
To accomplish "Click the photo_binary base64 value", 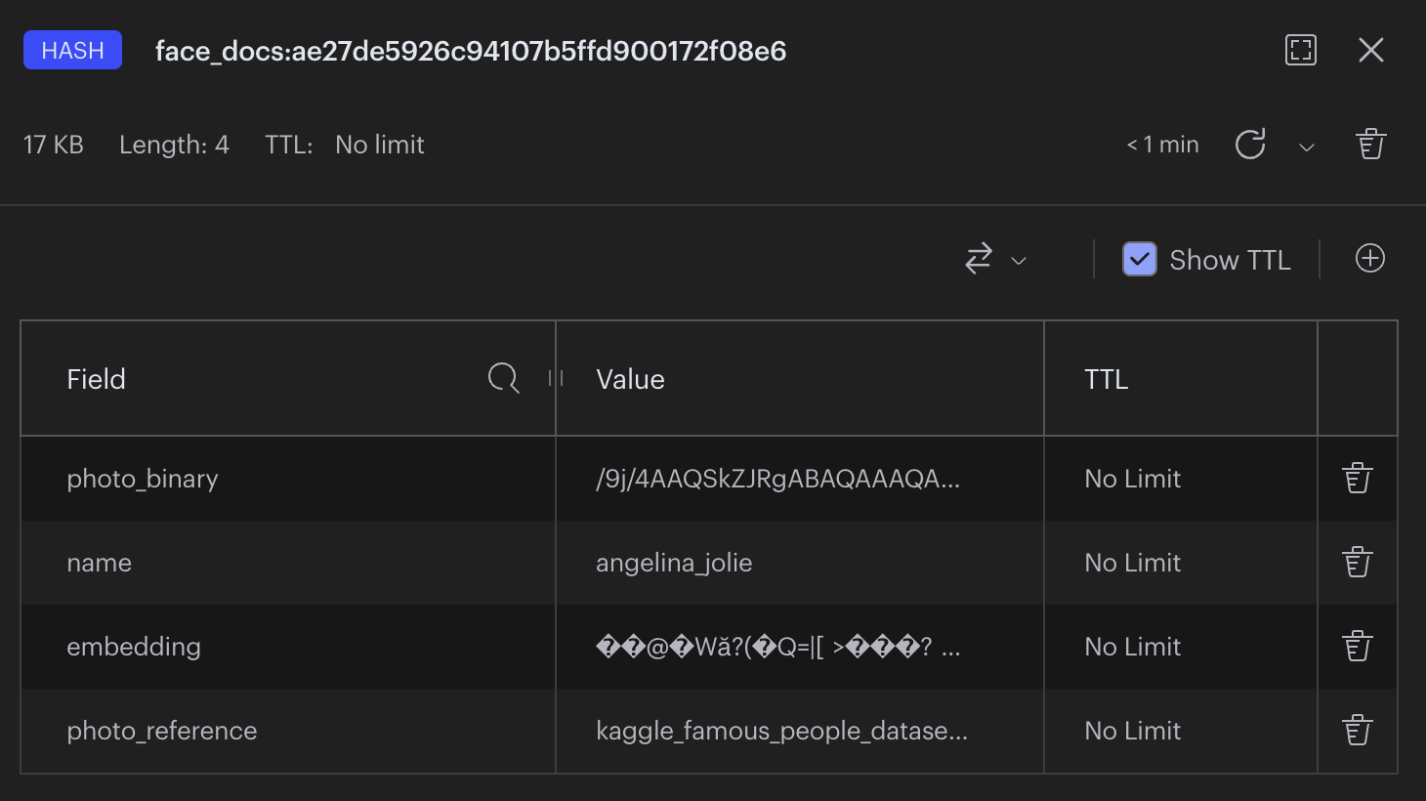I will 777,479.
